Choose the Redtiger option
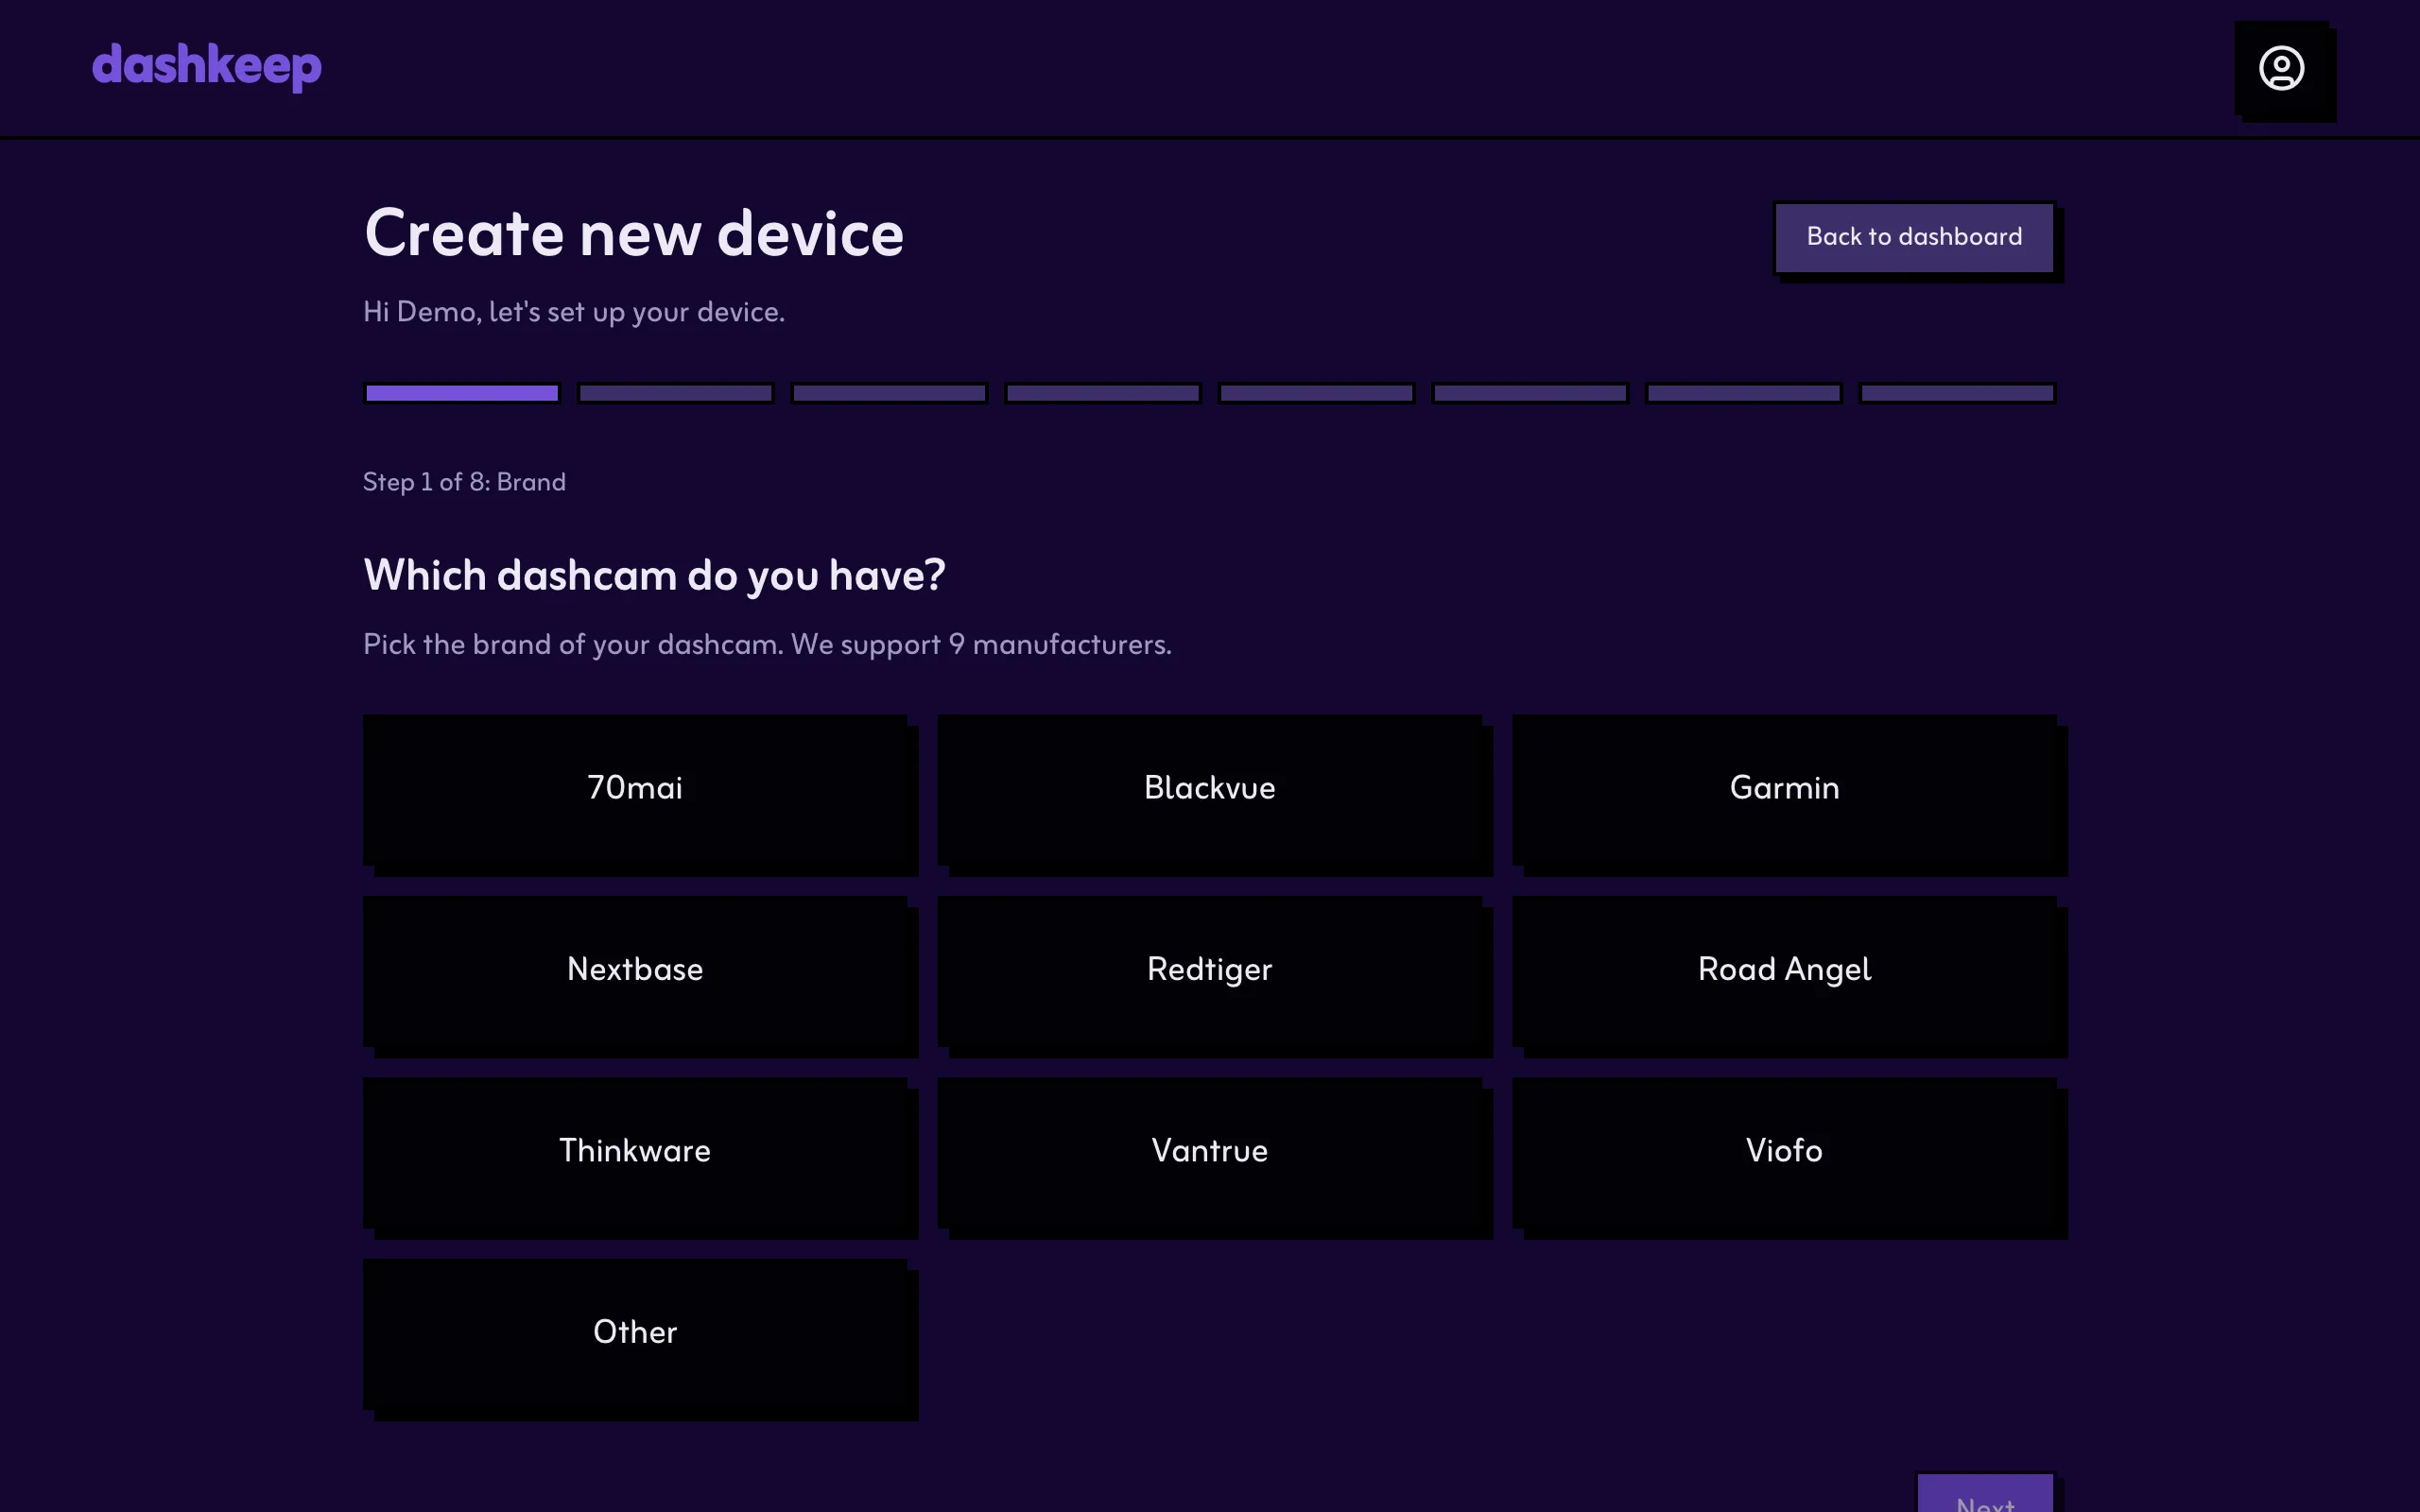The height and width of the screenshot is (1512, 2420). pyautogui.click(x=1210, y=971)
